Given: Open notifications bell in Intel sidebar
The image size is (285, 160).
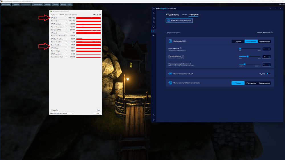Looking at the screenshot, I should (x=154, y=115).
